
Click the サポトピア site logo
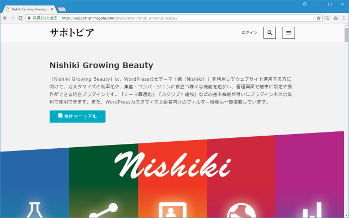(x=71, y=33)
